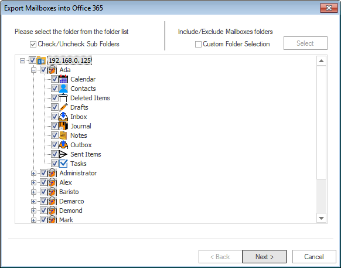This screenshot has width=341, height=268.
Task: Select the Sent Items folder label
Action: click(x=86, y=154)
